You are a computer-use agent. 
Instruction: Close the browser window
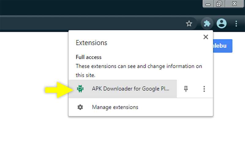click(234, 4)
